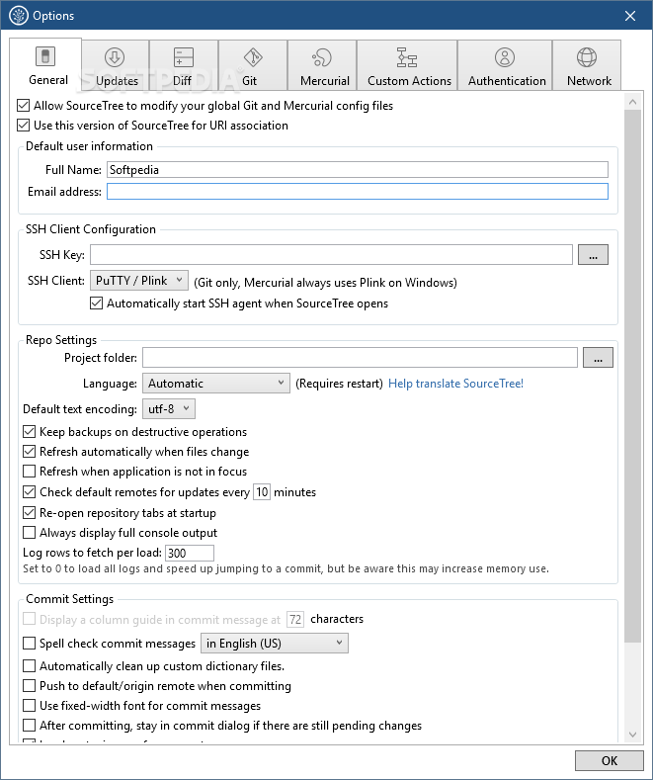Image resolution: width=653 pixels, height=780 pixels.
Task: Uncheck Refresh automatically when files change
Action: pos(30,452)
